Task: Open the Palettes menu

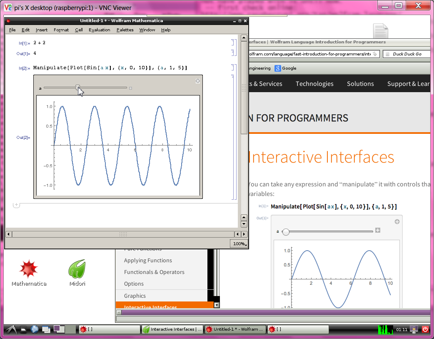Action: pos(125,30)
